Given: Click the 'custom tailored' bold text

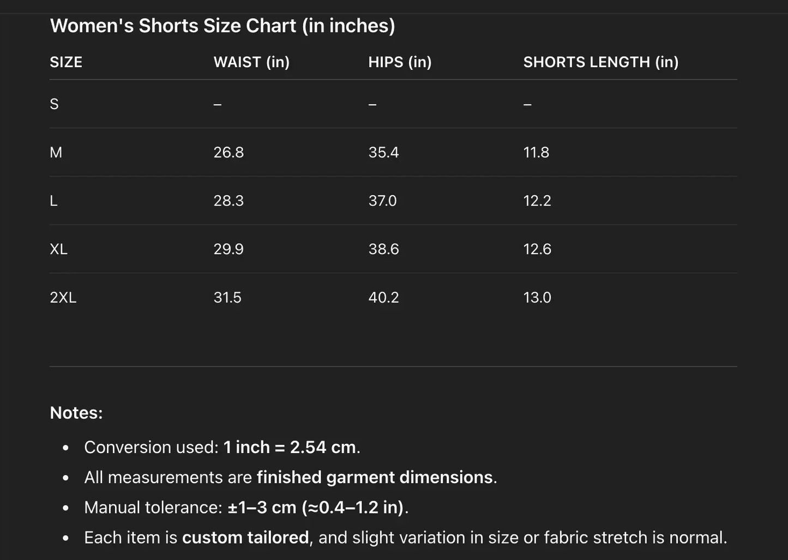Looking at the screenshot, I should (x=245, y=538).
